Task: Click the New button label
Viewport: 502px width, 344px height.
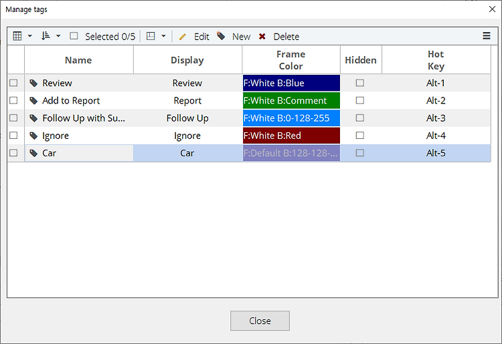Action: [242, 37]
